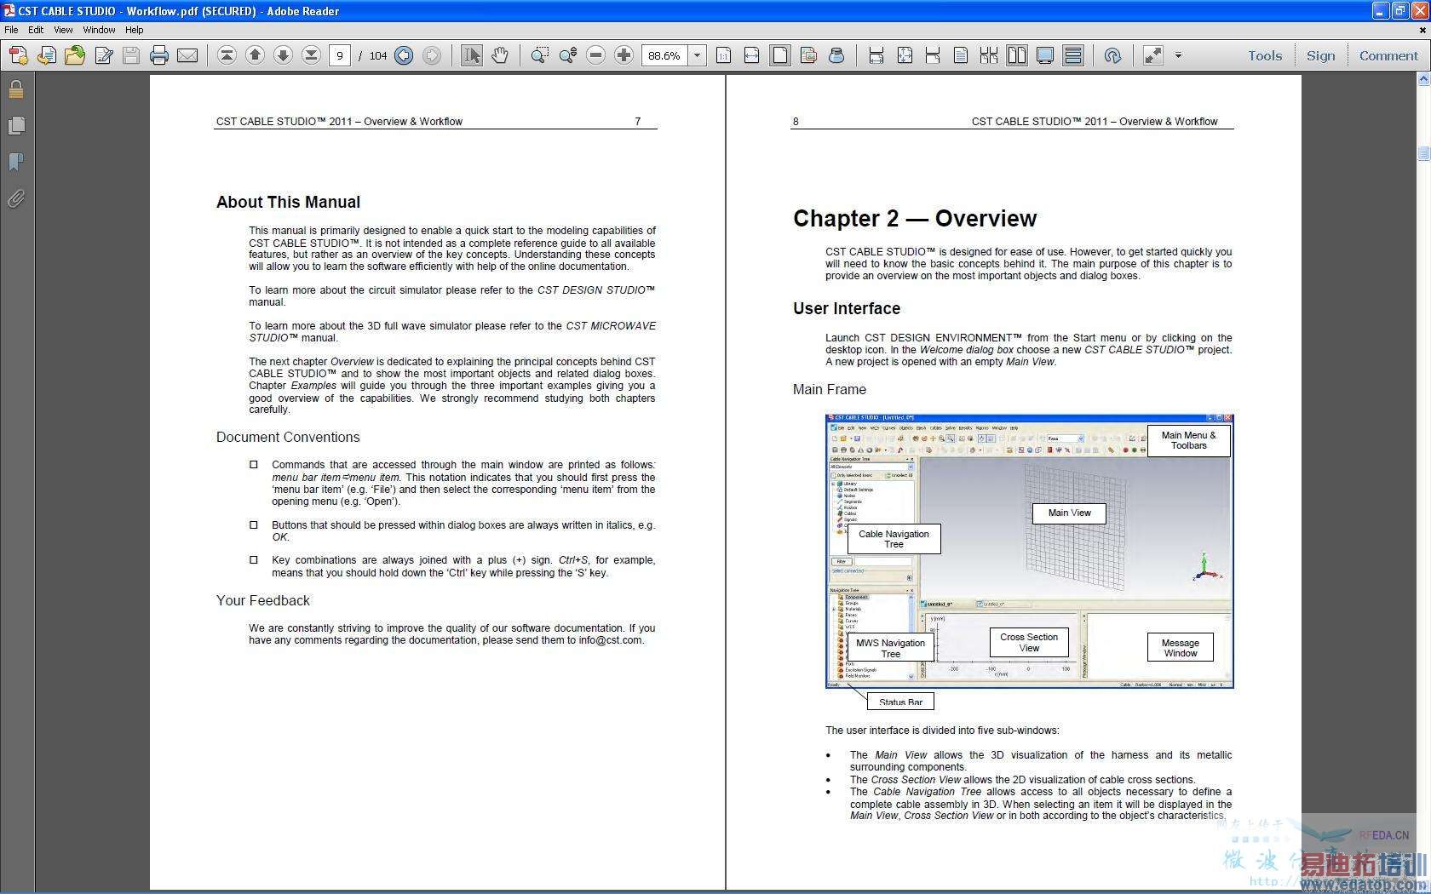1431x894 pixels.
Task: Click the four-page layout icon
Action: click(989, 55)
